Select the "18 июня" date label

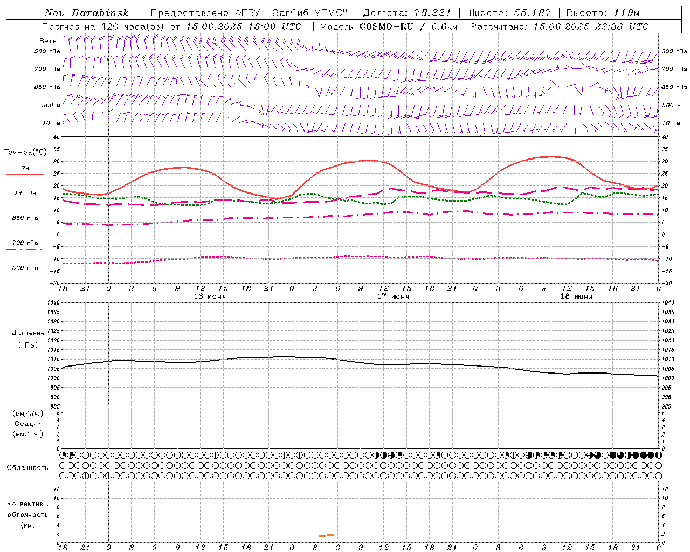pos(576,296)
